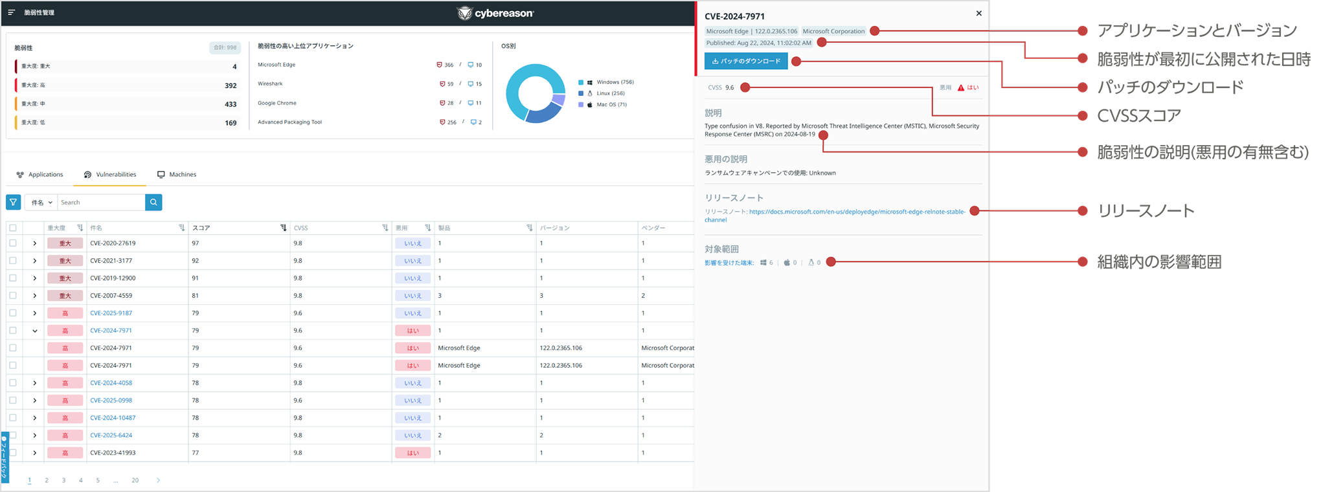Sort the 重大度 column using its sort icon
Image resolution: width=1334 pixels, height=492 pixels.
[x=80, y=228]
